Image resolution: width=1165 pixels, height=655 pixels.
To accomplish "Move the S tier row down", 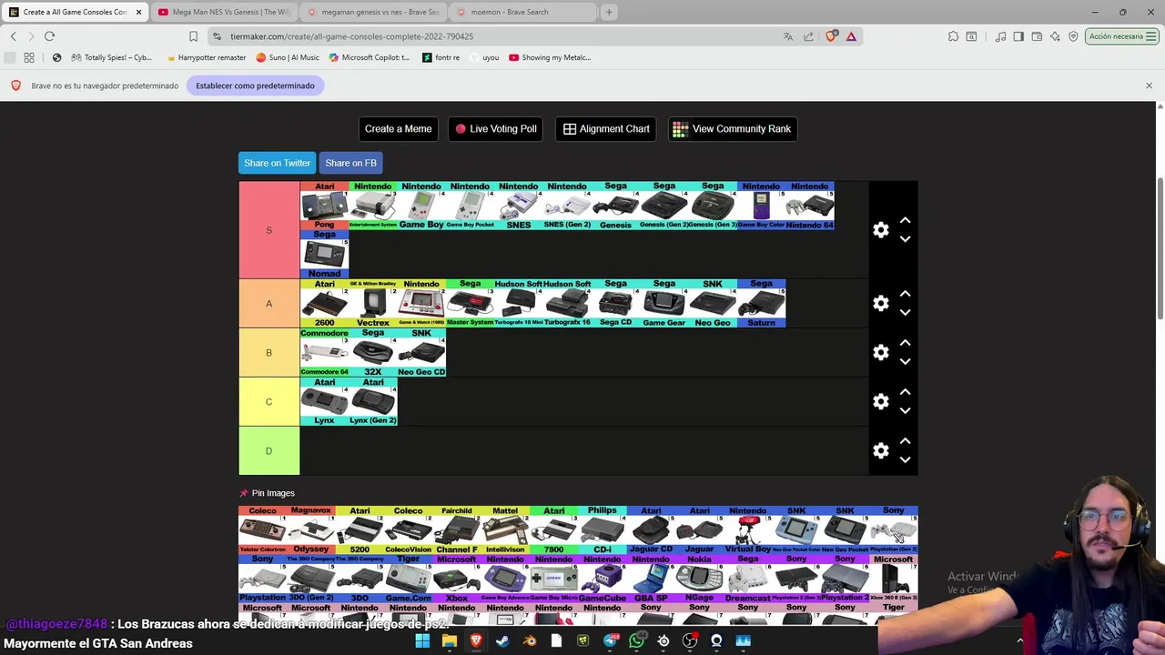I will coord(905,239).
